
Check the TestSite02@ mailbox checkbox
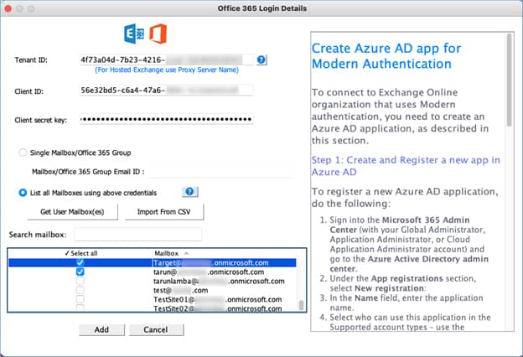click(80, 308)
